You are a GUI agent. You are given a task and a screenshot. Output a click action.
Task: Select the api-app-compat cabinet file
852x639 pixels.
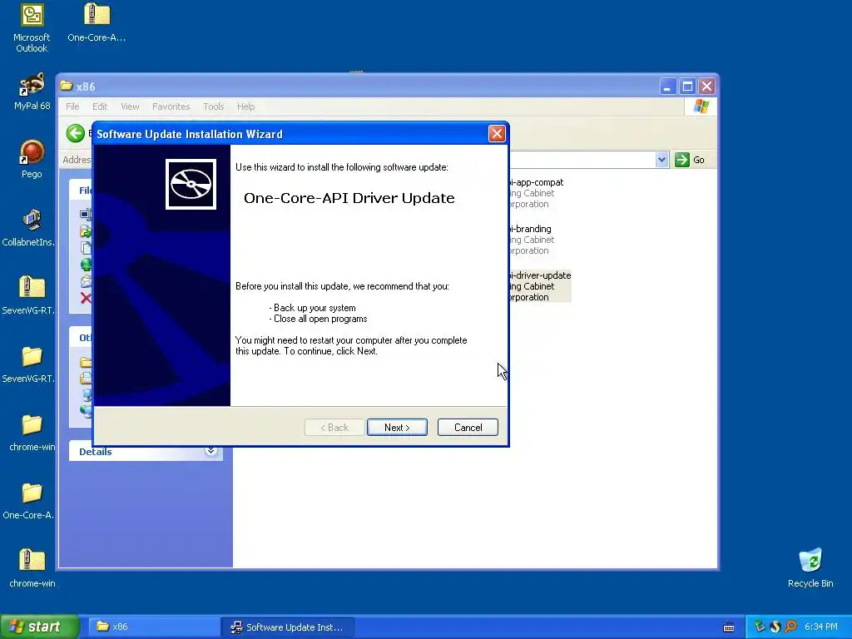click(x=536, y=193)
